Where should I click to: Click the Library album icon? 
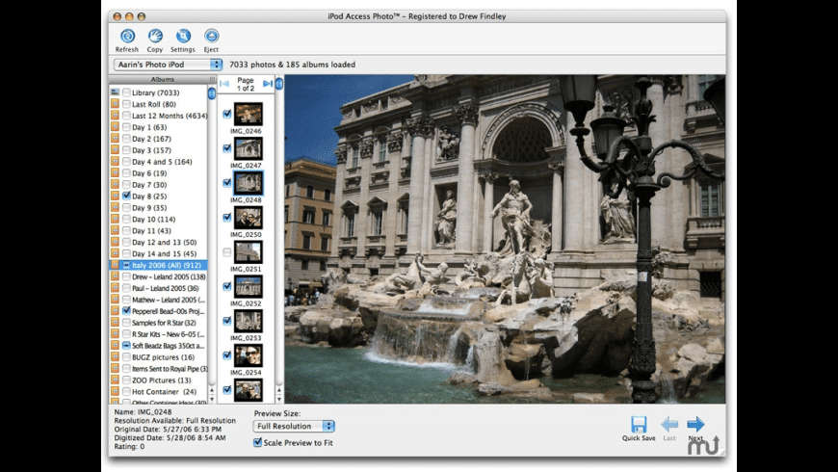(115, 92)
